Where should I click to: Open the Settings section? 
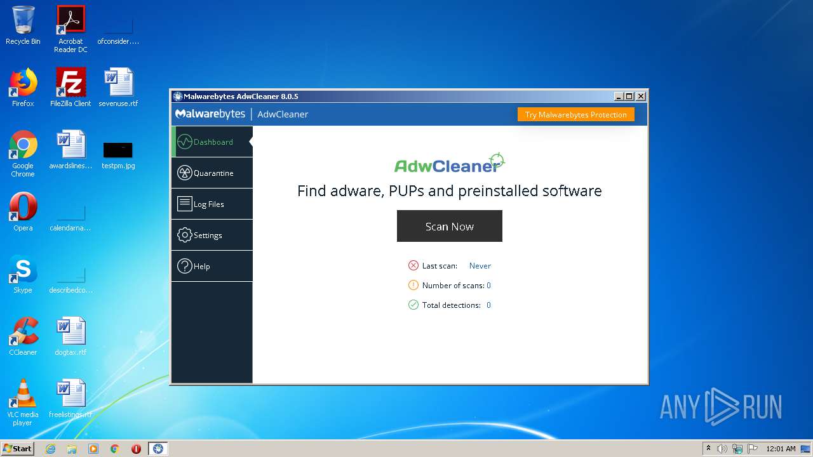pos(212,235)
